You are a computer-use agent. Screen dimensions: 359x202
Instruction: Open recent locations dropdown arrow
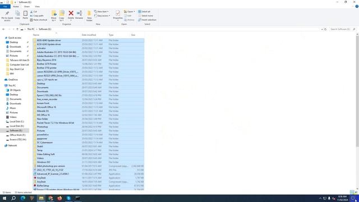pyautogui.click(x=13, y=29)
